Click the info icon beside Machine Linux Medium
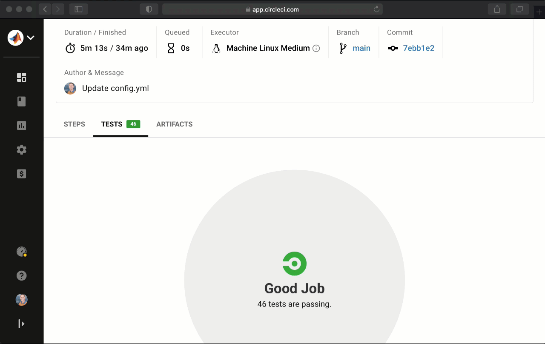 pyautogui.click(x=316, y=49)
